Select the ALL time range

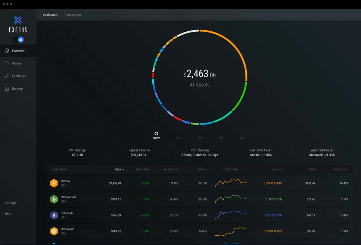click(x=243, y=138)
